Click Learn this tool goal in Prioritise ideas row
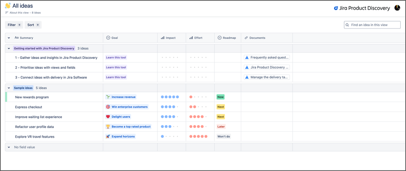Viewport: 406px width, 171px height. tap(116, 67)
